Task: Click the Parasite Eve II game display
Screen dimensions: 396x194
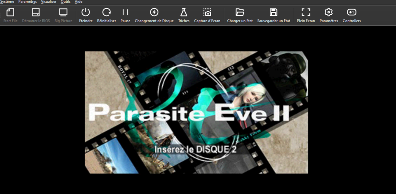Action: point(196,112)
